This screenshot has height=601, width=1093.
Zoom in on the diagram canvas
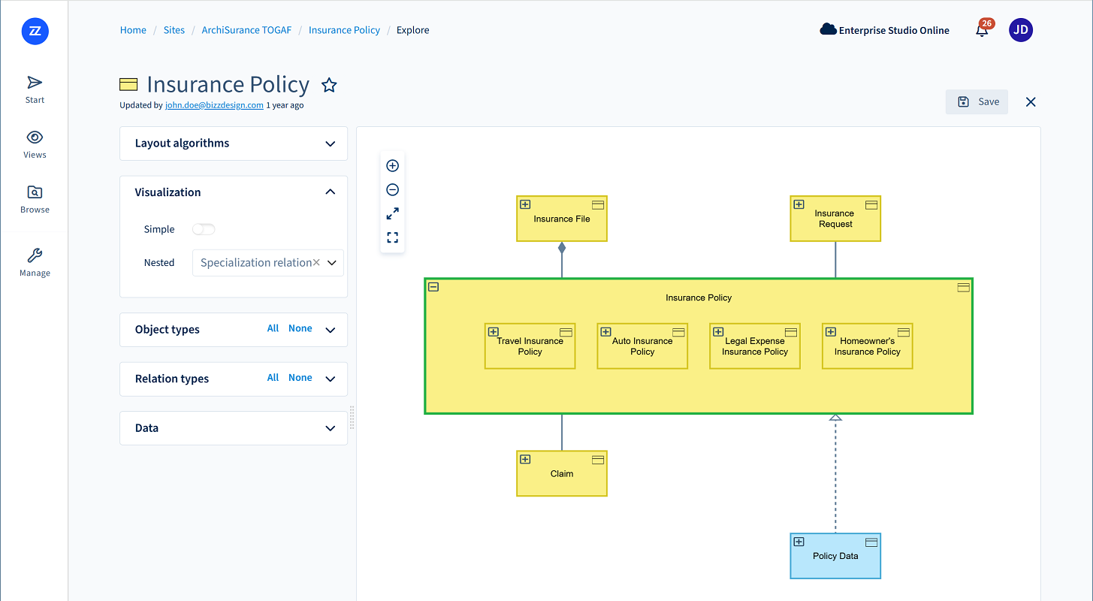point(392,166)
